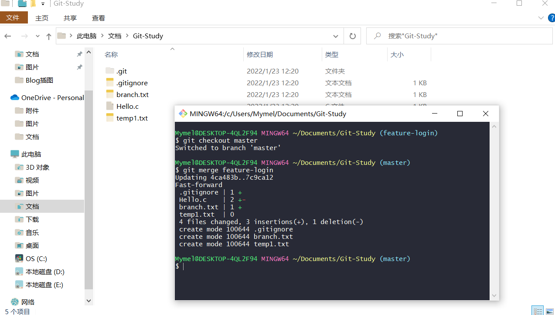Image resolution: width=555 pixels, height=315 pixels.
Task: Select 文本文档 type cell for .gitignore
Action: pyautogui.click(x=338, y=83)
